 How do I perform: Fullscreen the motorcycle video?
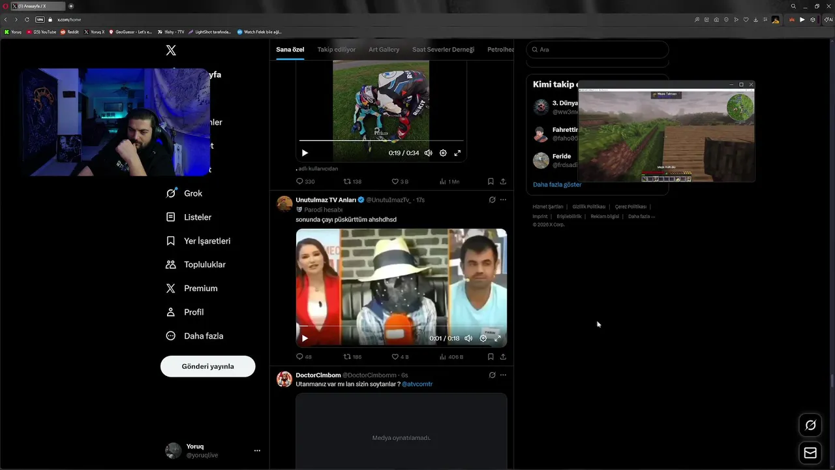pyautogui.click(x=457, y=153)
